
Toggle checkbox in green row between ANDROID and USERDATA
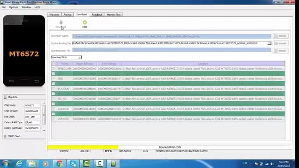[53, 114]
